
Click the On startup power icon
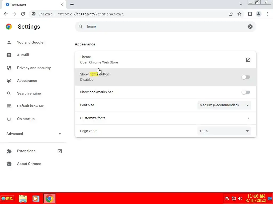coord(9,119)
